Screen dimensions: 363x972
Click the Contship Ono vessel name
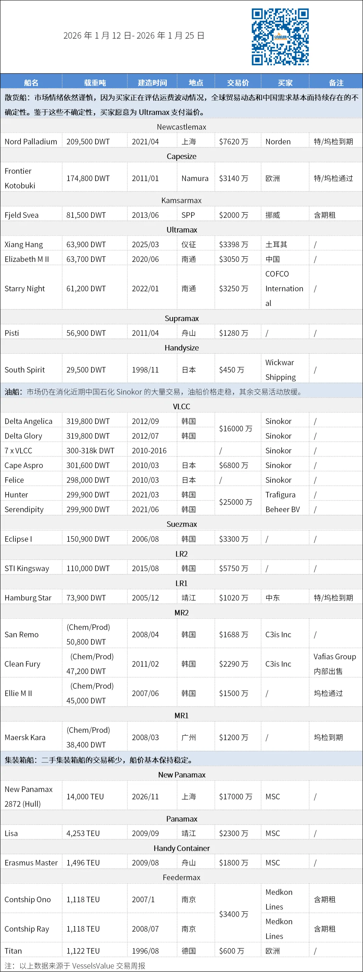[28, 900]
